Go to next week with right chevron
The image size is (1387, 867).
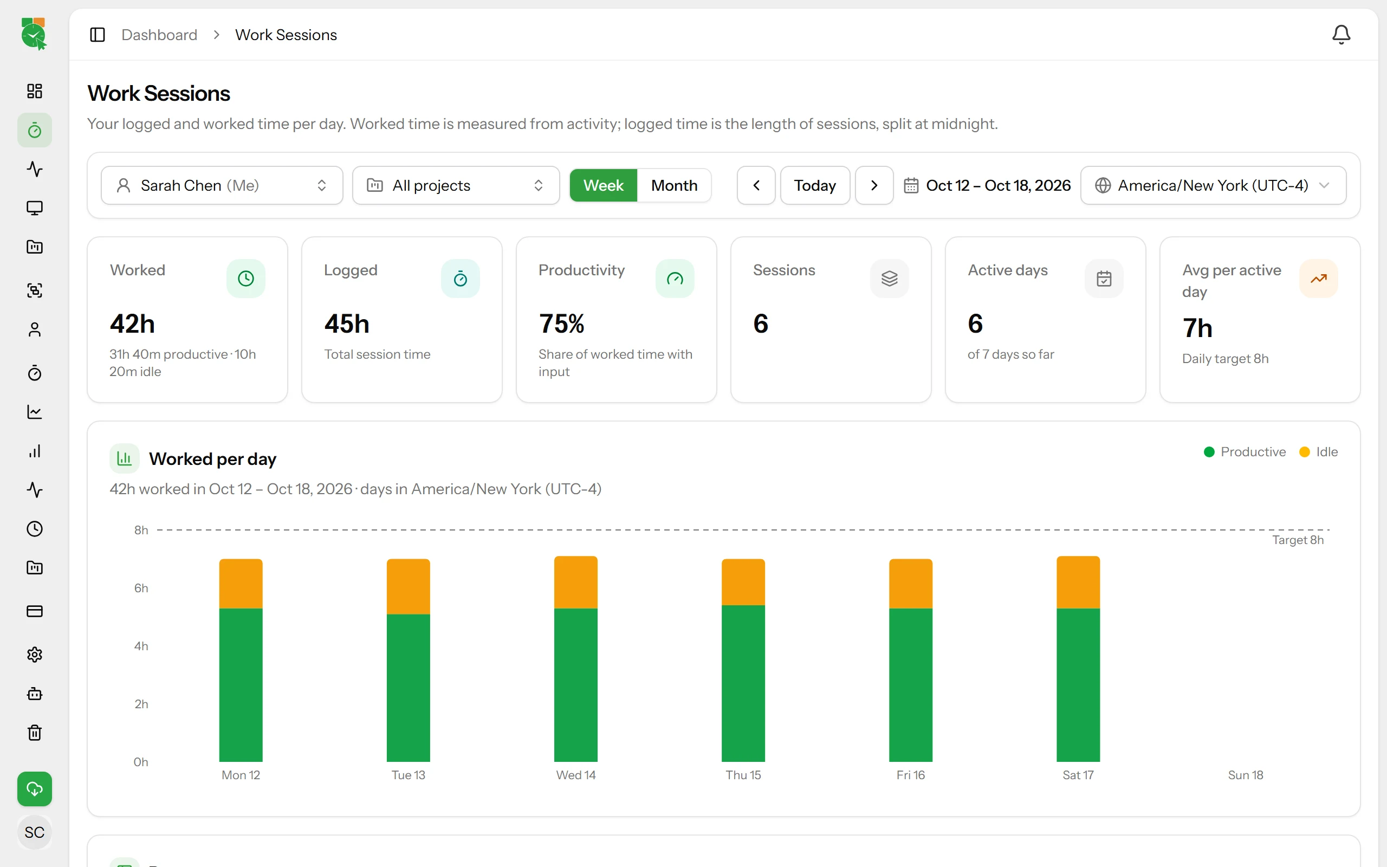(x=874, y=185)
